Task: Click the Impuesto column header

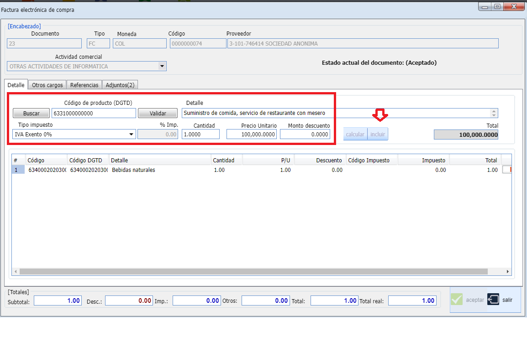Action: [x=424, y=160]
